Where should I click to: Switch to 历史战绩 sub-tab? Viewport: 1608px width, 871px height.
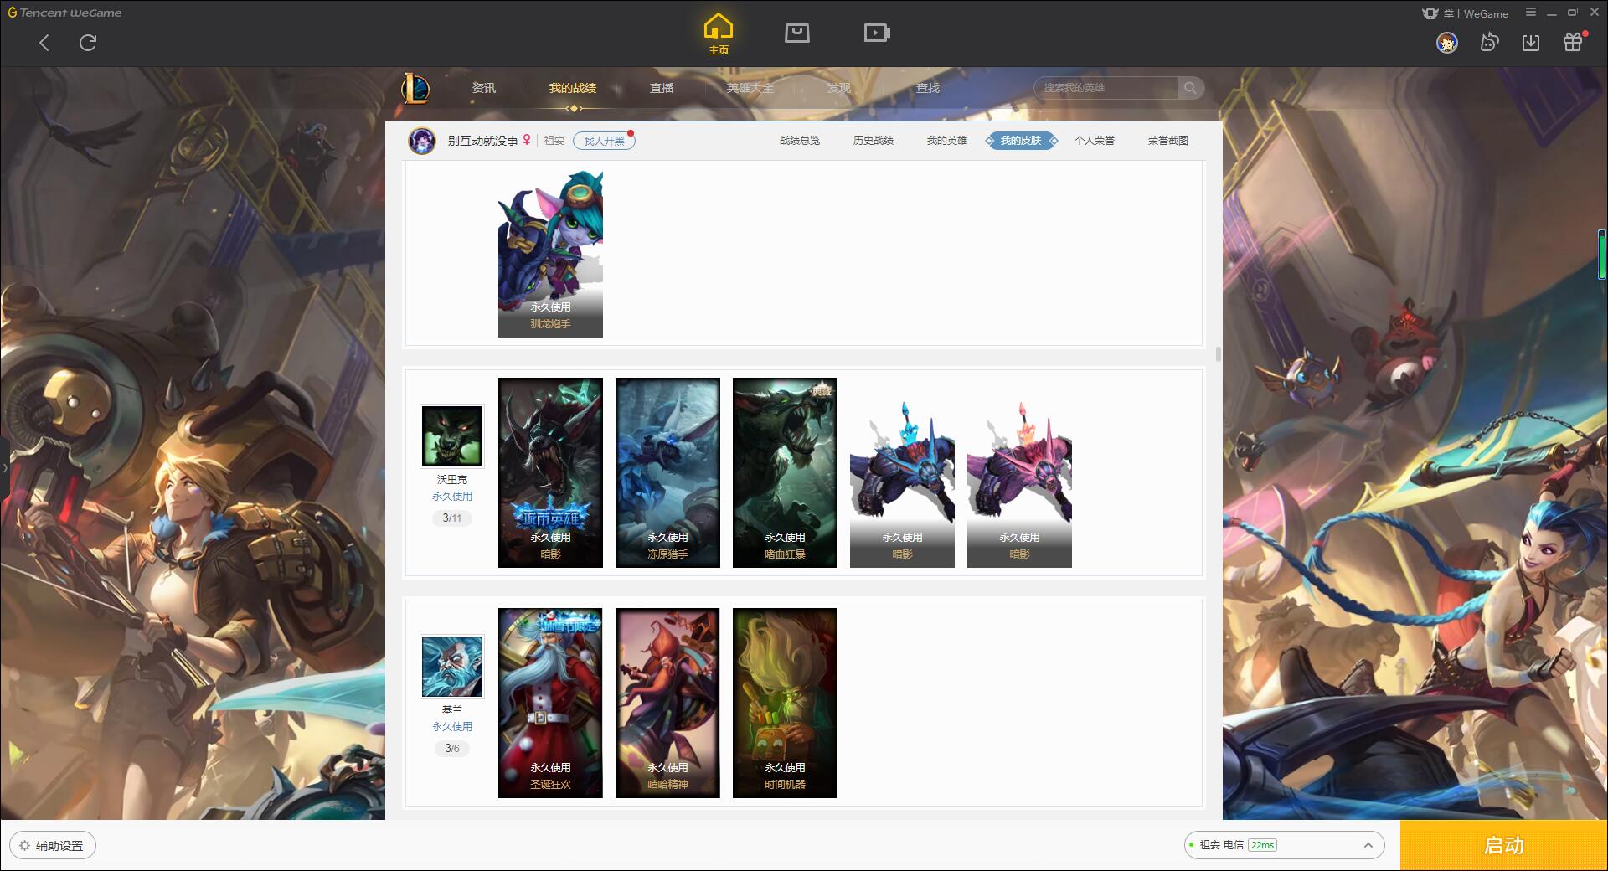click(x=874, y=141)
